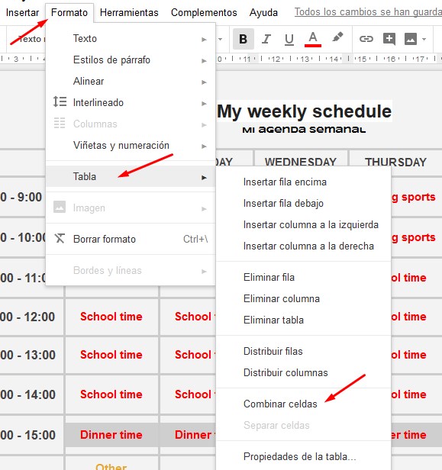Toggle italic formatting button

pyautogui.click(x=266, y=39)
